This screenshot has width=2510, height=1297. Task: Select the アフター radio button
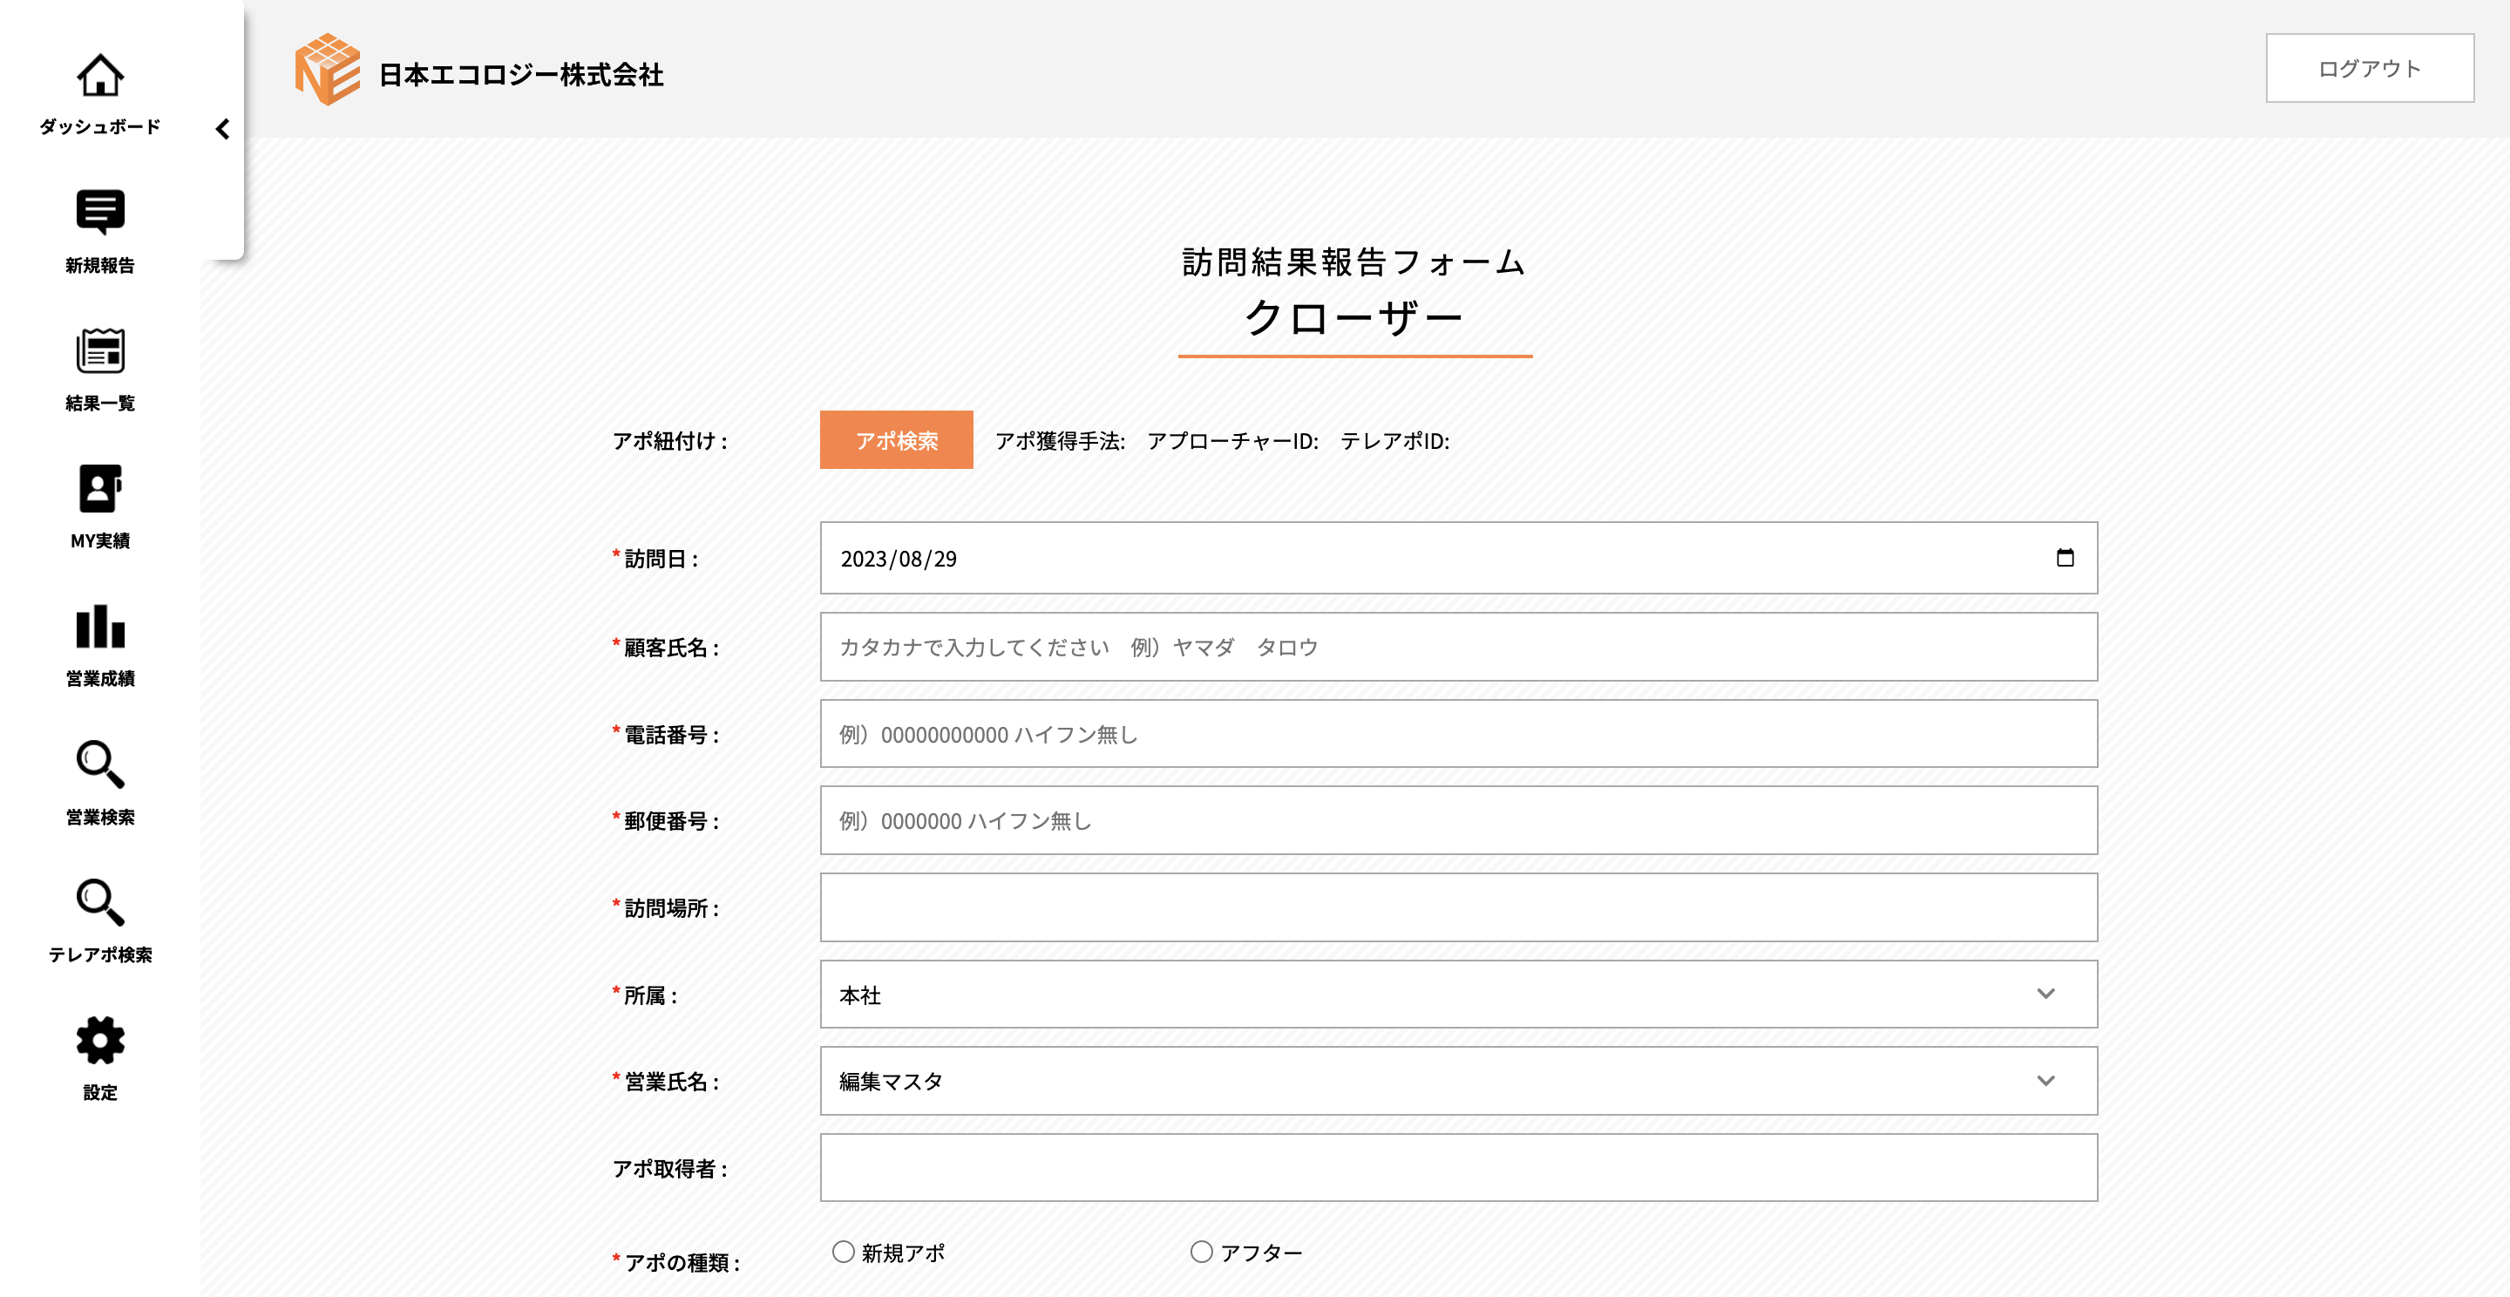1202,1251
